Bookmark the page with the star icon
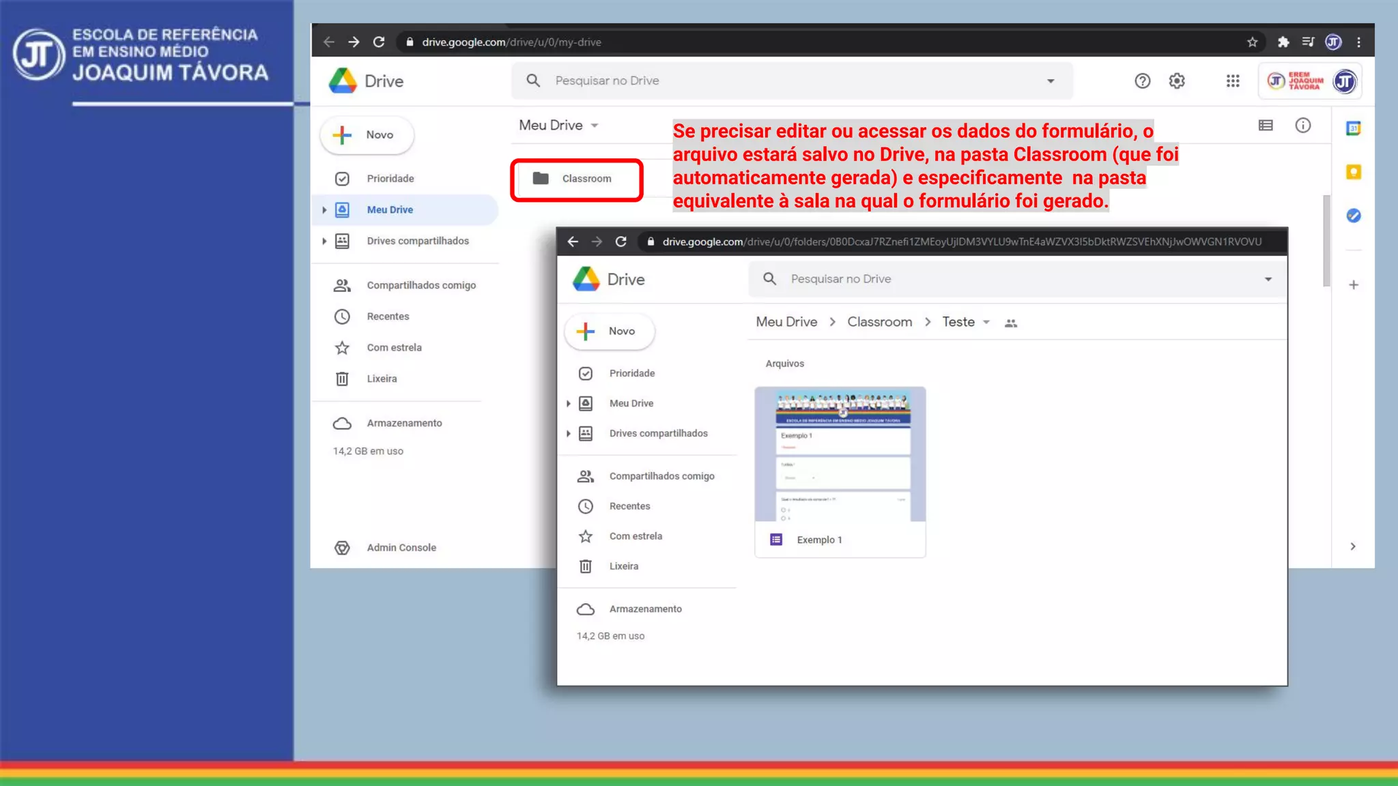The width and height of the screenshot is (1398, 786). click(1252, 42)
